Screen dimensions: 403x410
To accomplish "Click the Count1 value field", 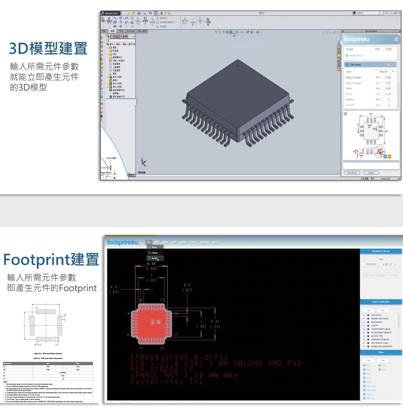I will [388, 100].
